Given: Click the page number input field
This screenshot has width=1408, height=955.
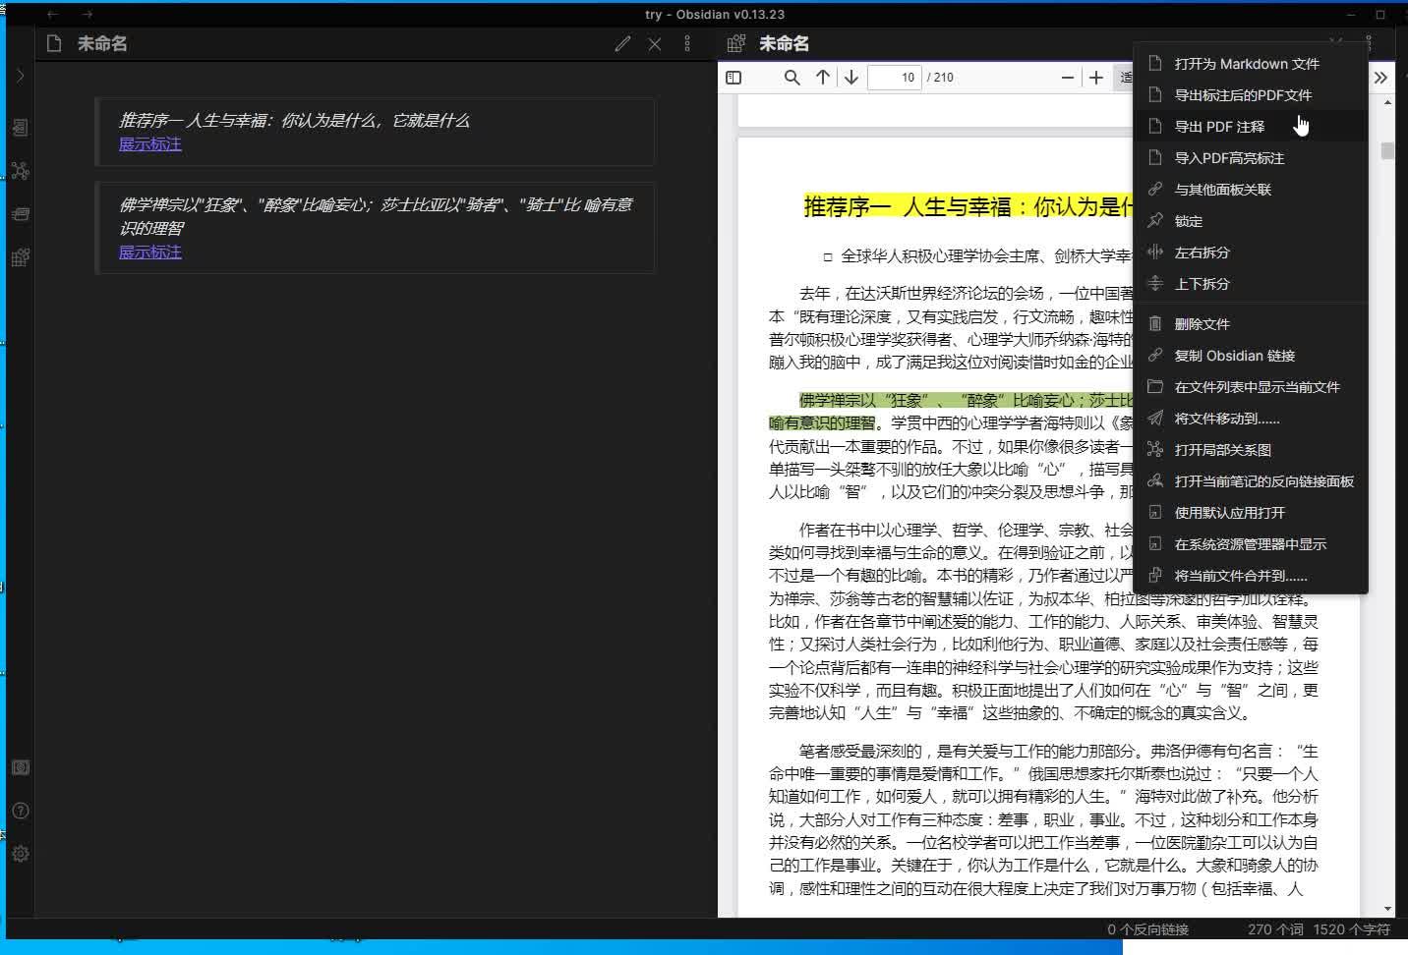Looking at the screenshot, I should click(894, 77).
